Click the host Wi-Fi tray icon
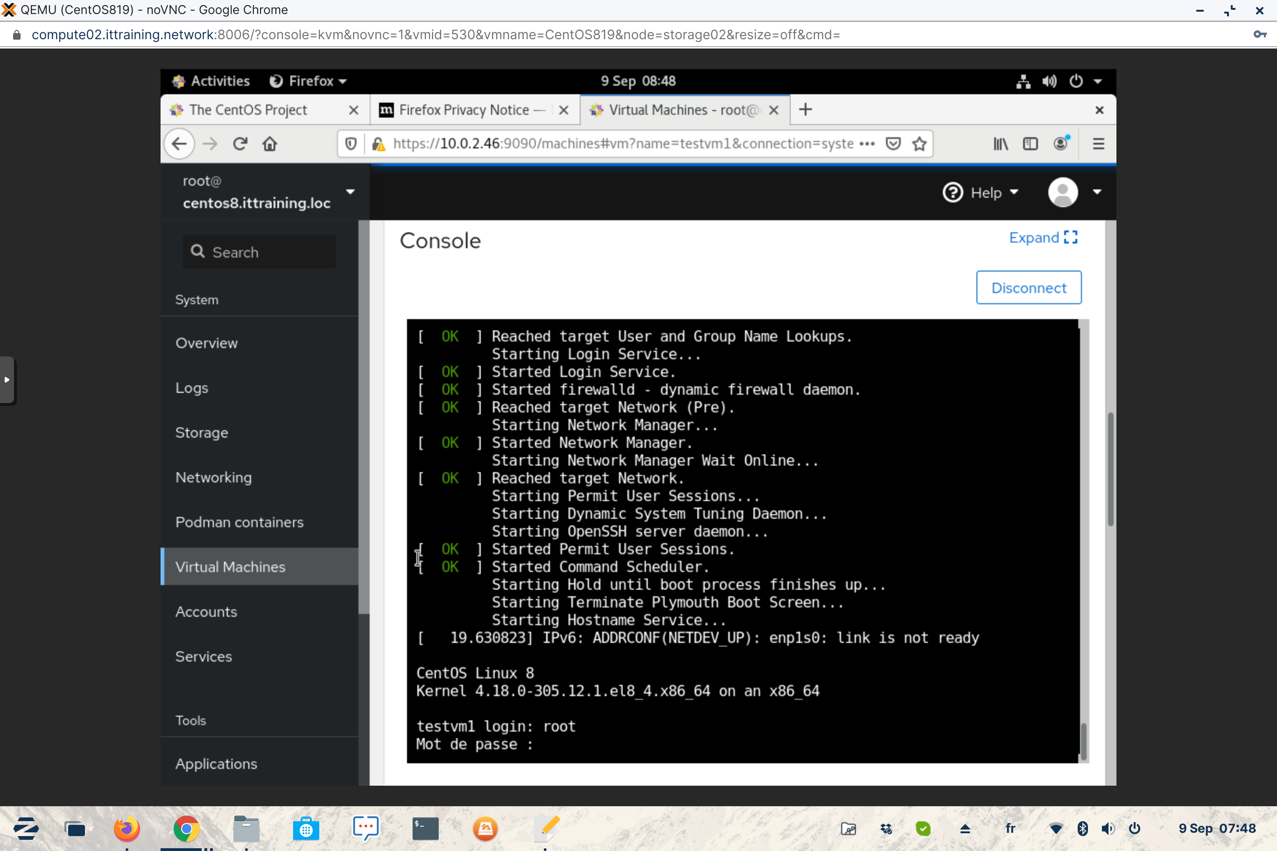Screen dimensions: 1277x851 (x=1055, y=829)
